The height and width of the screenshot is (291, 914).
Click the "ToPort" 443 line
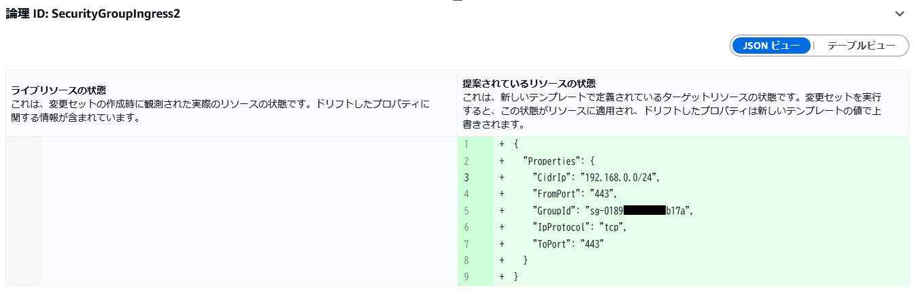tap(569, 244)
